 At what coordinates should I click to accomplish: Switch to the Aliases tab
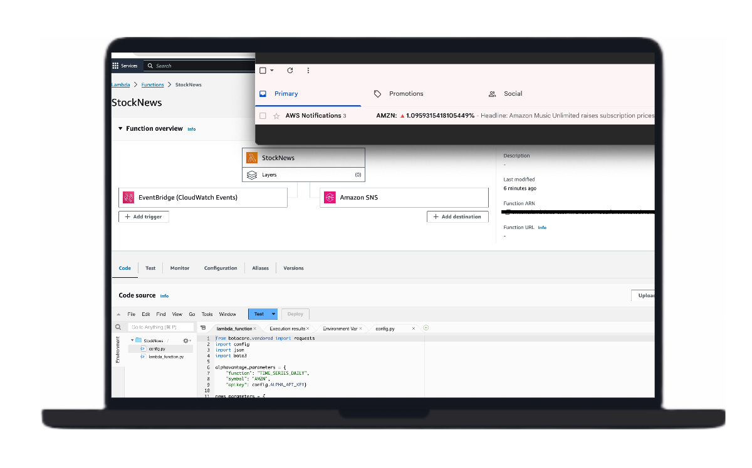tap(261, 268)
